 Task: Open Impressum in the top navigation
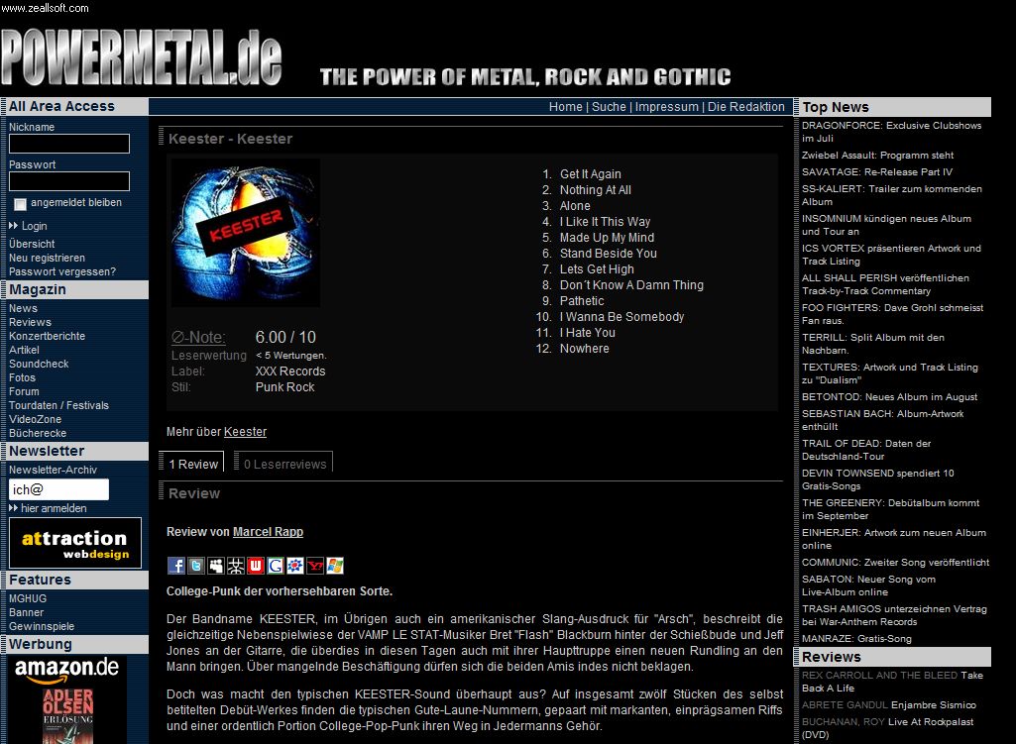[x=667, y=107]
